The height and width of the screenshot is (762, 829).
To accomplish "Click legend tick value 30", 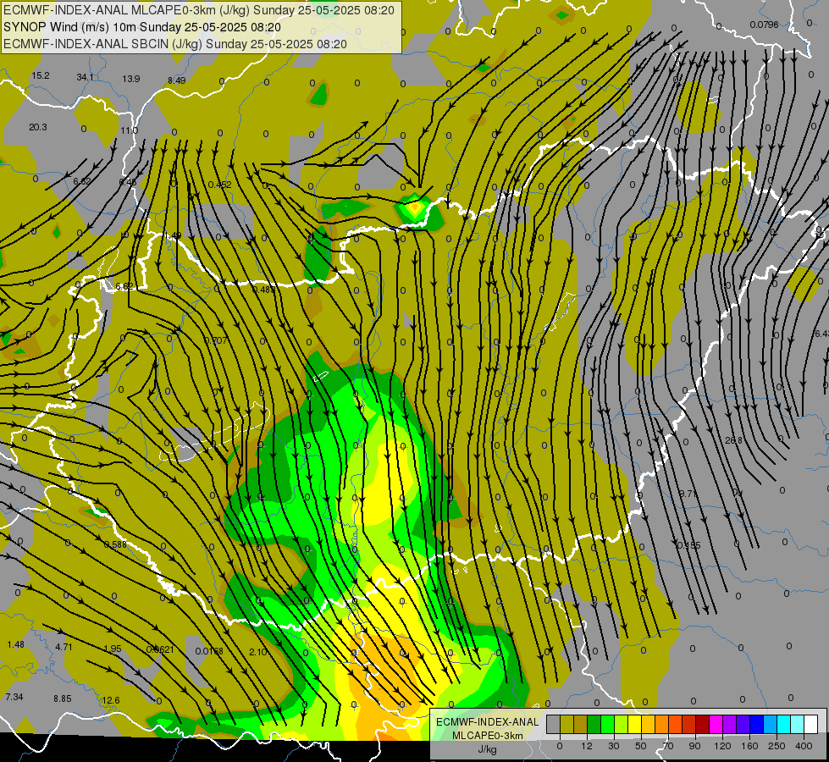I will tap(613, 746).
